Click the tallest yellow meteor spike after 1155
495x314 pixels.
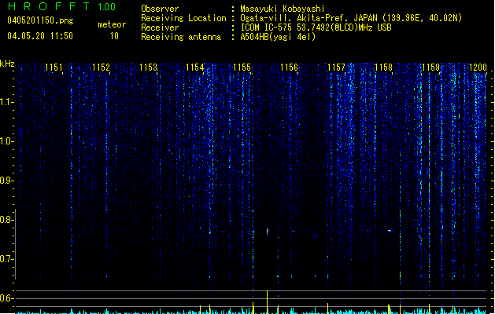point(267,302)
